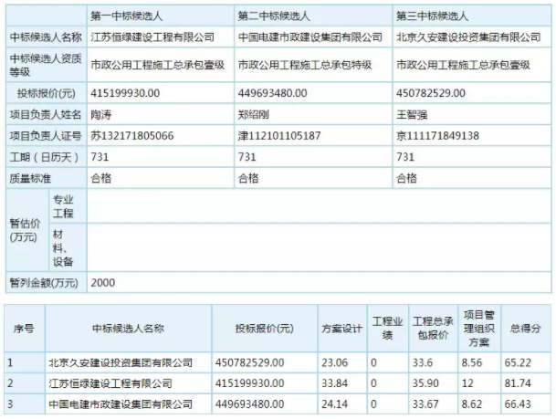Click the total score 65.22
The width and height of the screenshot is (556, 419).
518,362
